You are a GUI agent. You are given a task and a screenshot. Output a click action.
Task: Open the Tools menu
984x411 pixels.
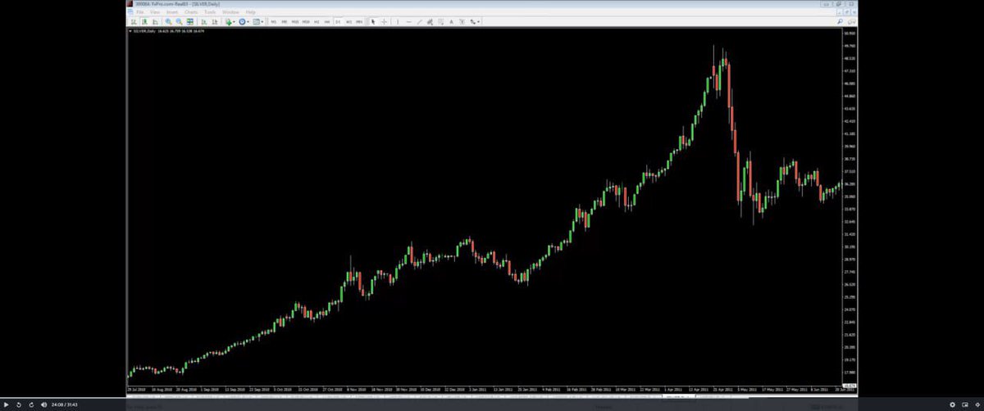[x=210, y=12]
